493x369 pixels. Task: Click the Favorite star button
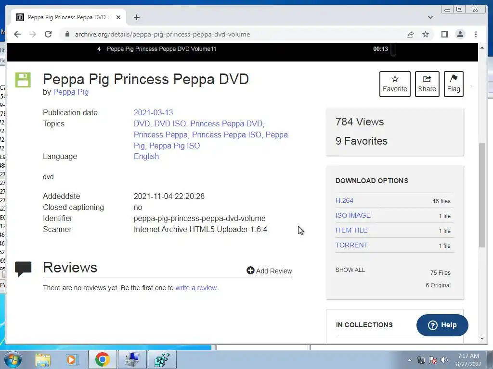(395, 84)
